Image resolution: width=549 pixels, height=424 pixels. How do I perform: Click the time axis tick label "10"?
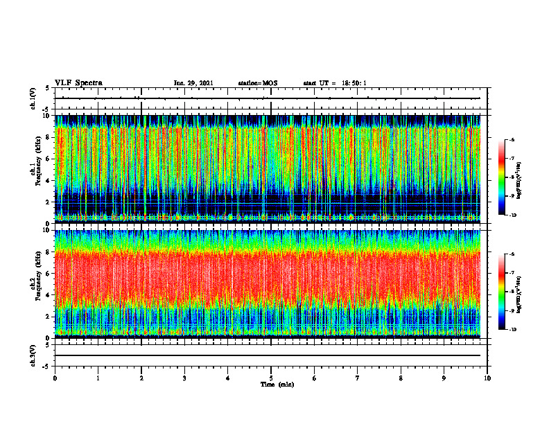487,378
